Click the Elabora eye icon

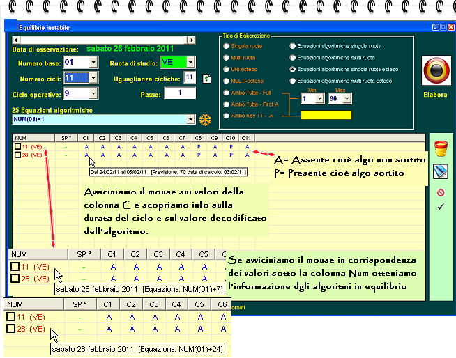tap(436, 72)
